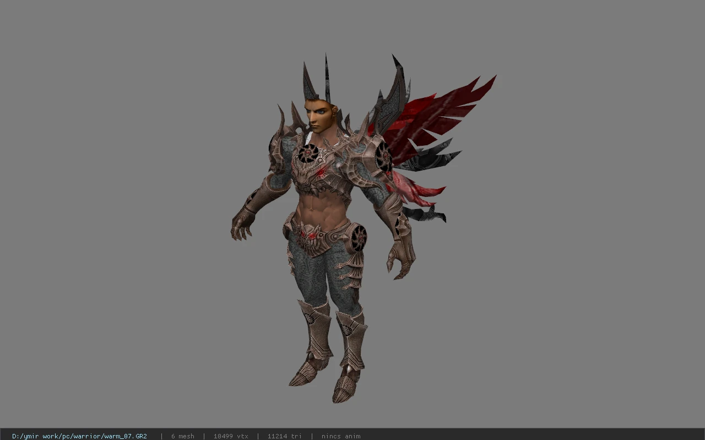705x440 pixels.
Task: Click the "10499 vtx" vertex count
Action: coord(231,436)
